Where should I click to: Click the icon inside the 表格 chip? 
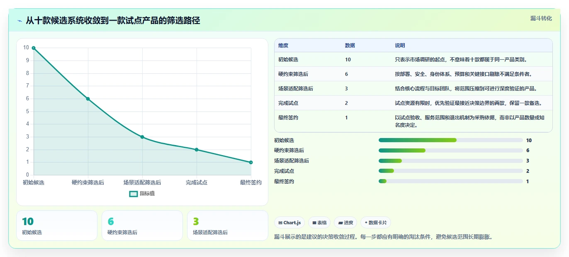click(314, 223)
